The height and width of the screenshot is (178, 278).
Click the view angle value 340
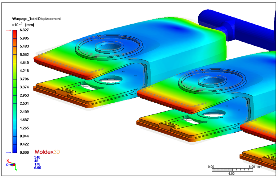pyautogui.click(x=37, y=157)
